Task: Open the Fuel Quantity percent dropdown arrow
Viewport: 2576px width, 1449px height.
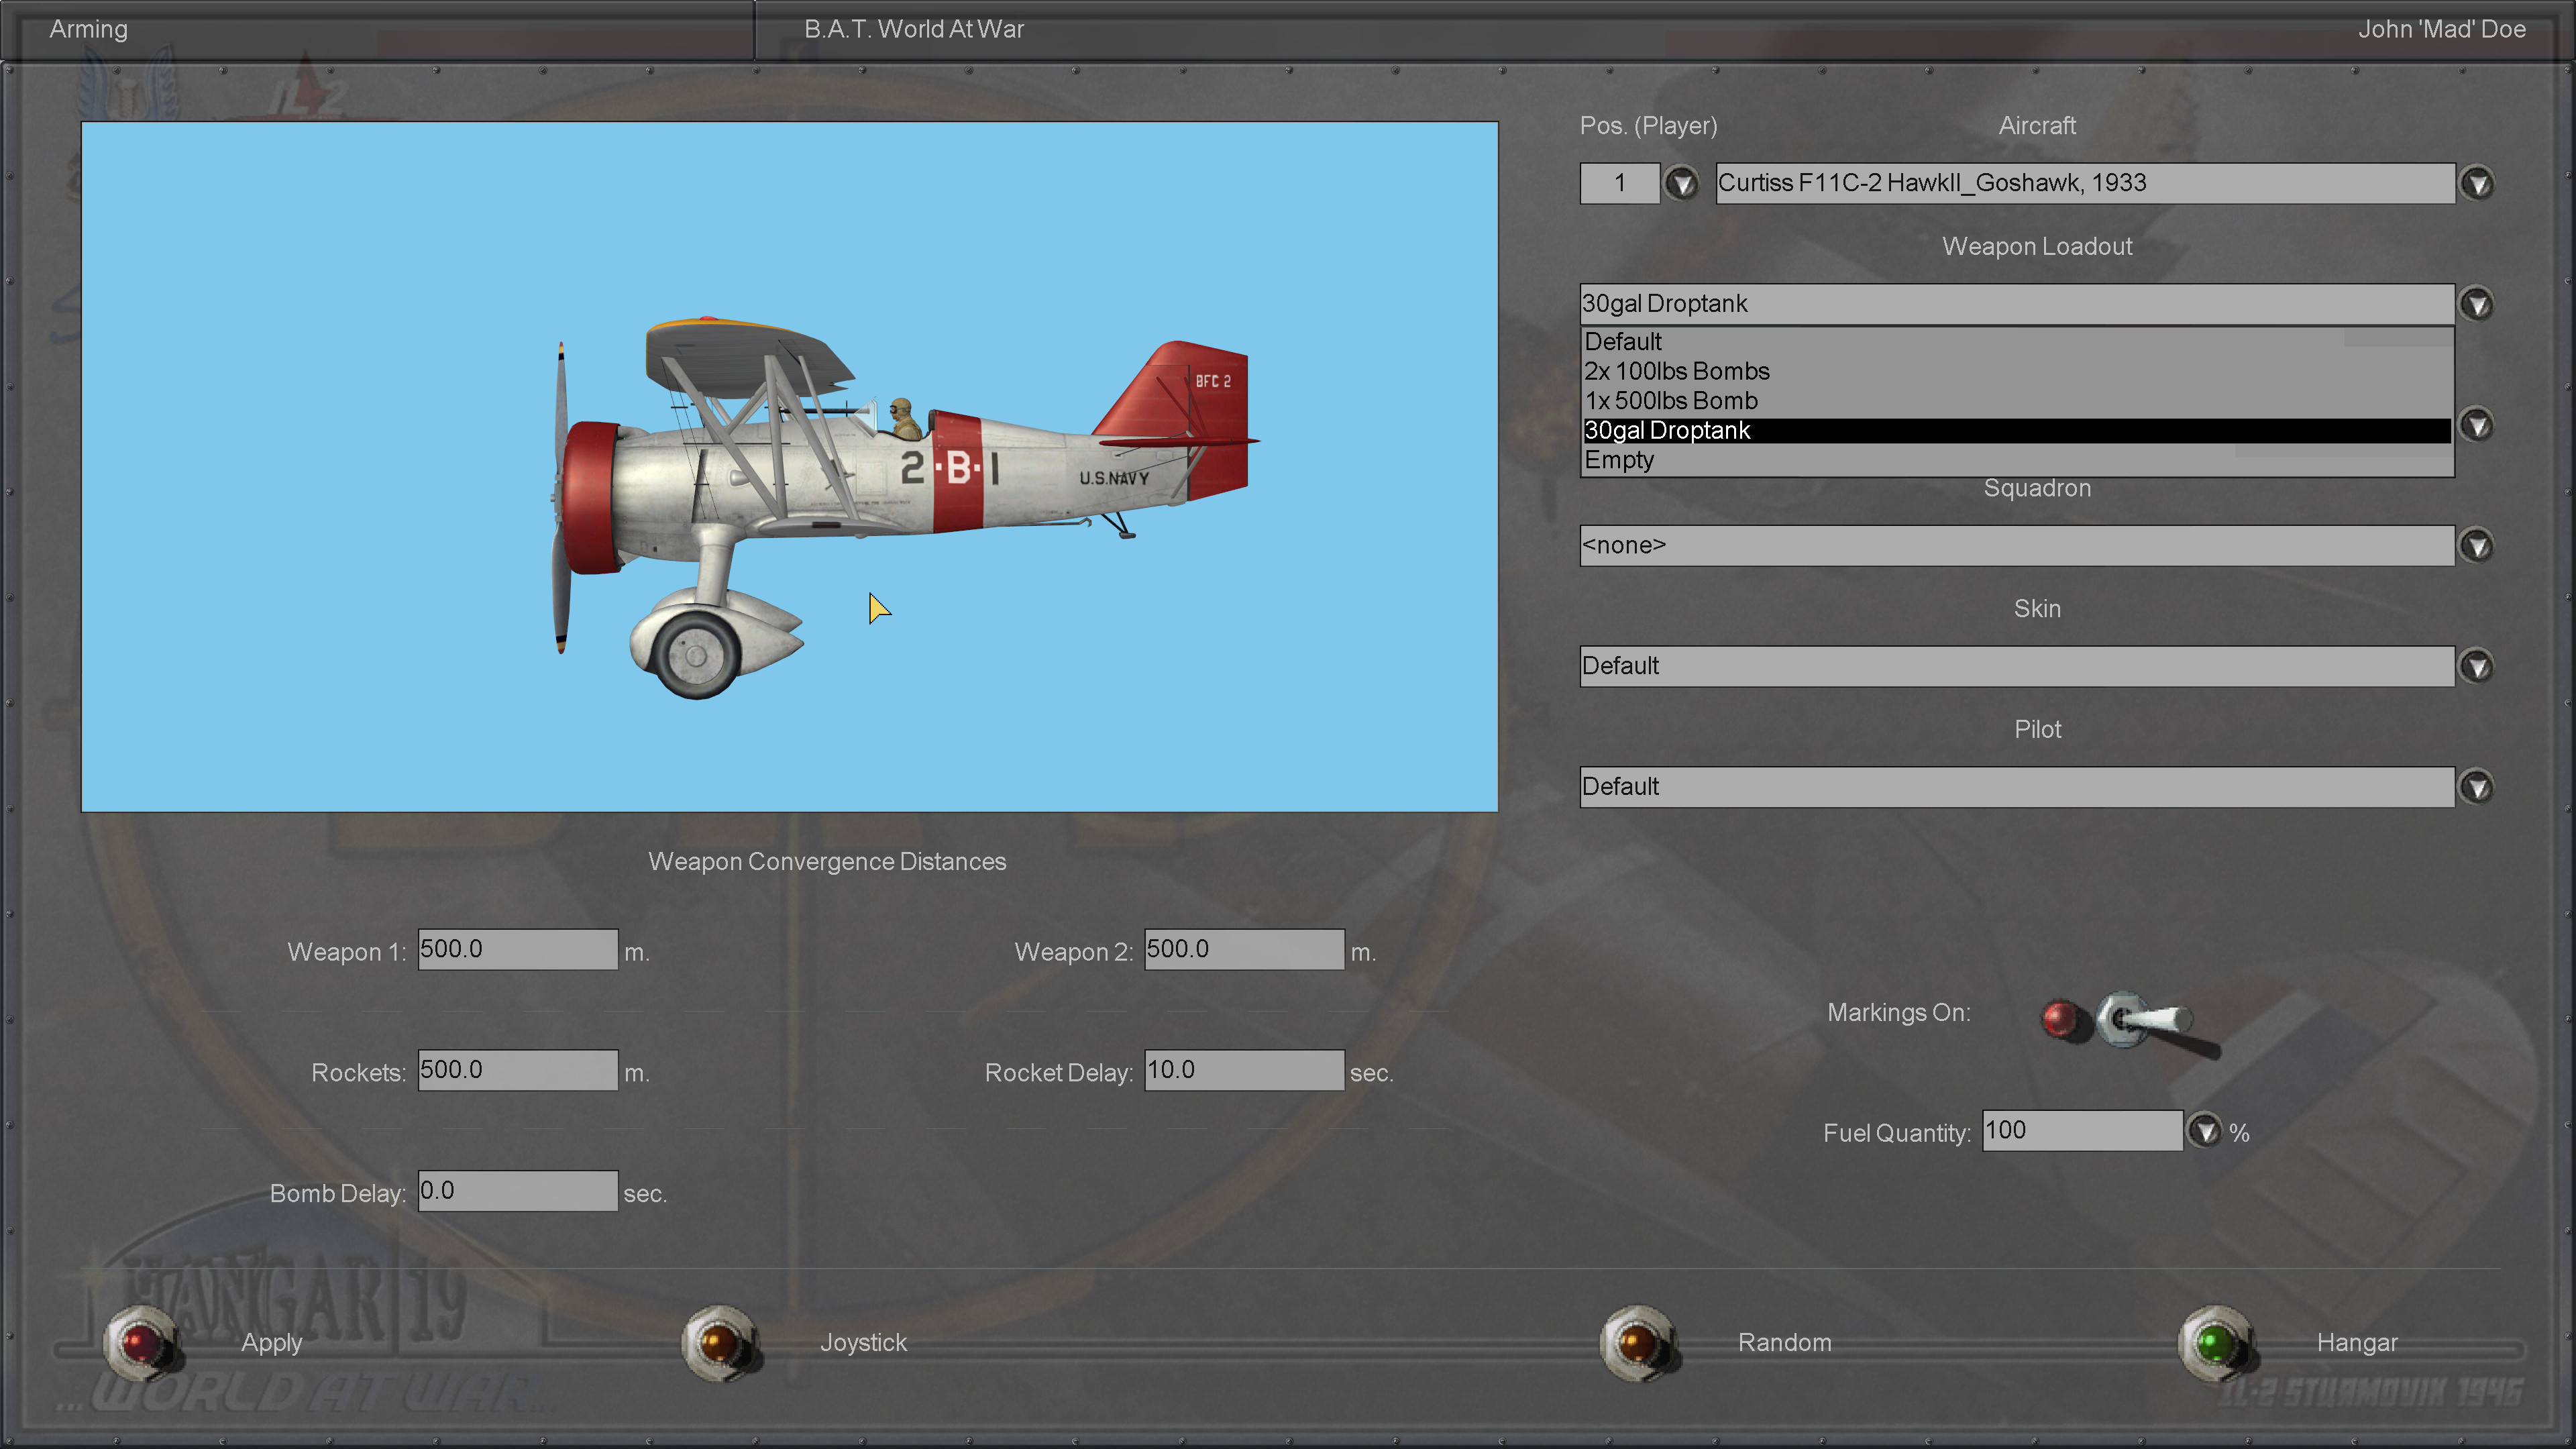Action: click(2204, 1131)
